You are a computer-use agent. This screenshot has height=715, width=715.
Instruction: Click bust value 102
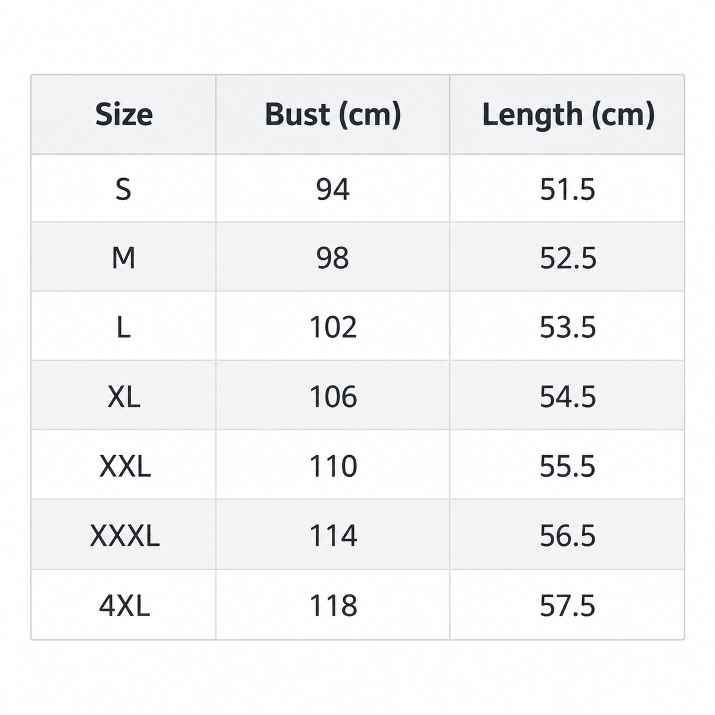pos(332,327)
